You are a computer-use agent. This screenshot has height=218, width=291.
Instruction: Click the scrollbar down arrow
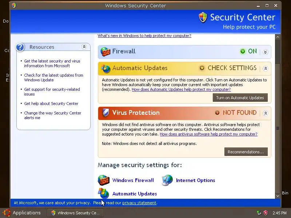pyautogui.click(x=278, y=196)
